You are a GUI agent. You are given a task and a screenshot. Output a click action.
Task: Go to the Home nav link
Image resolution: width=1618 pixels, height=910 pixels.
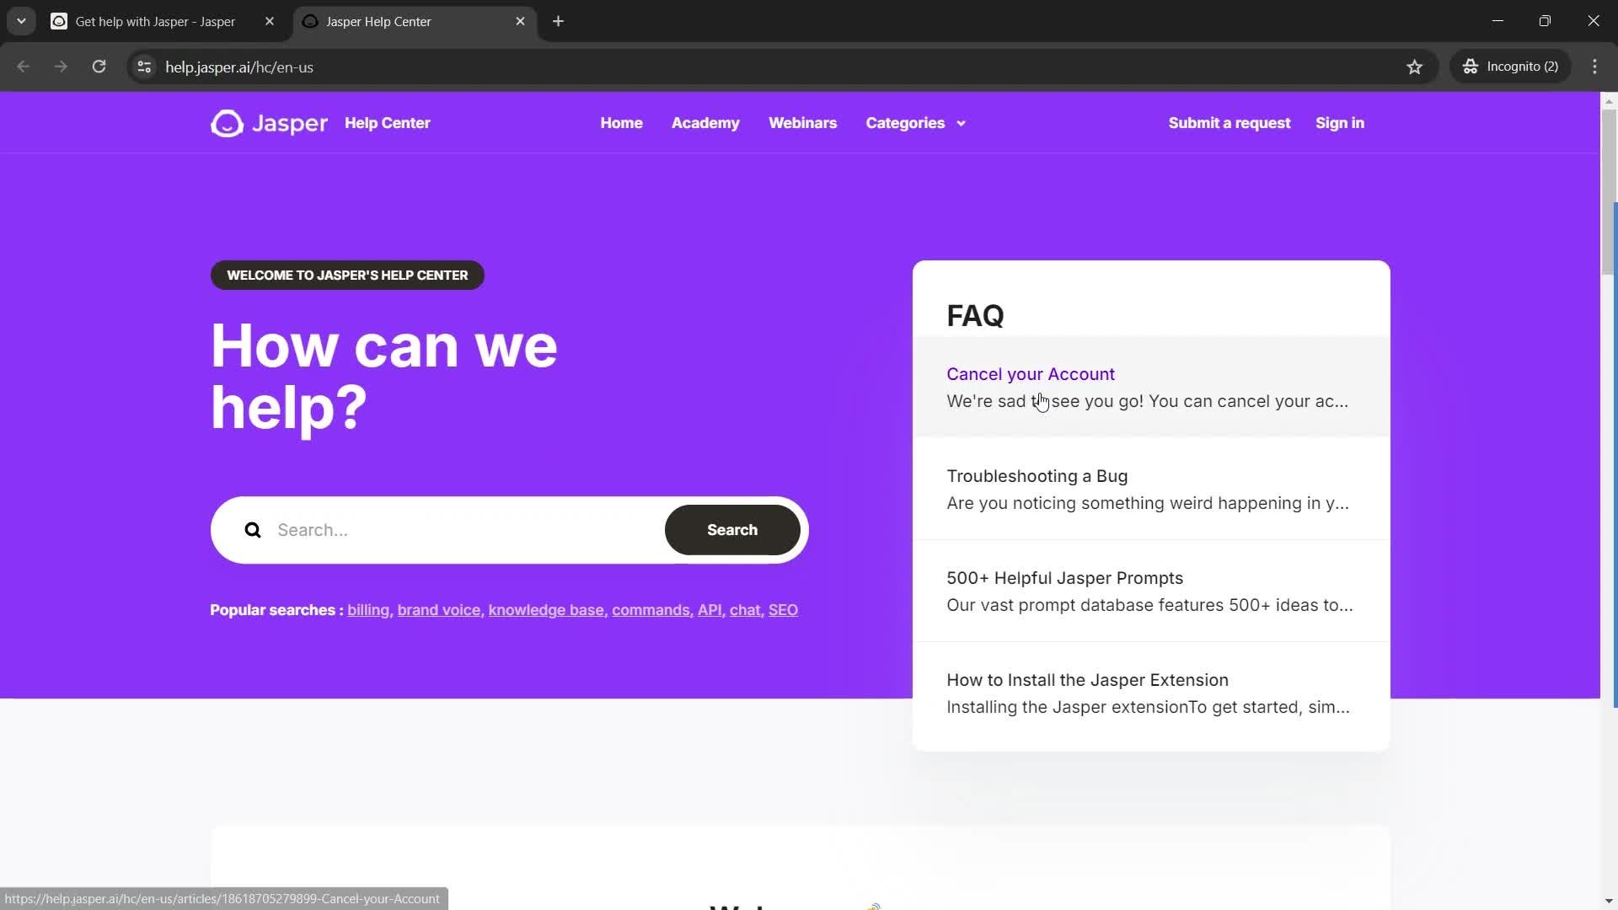pos(621,123)
